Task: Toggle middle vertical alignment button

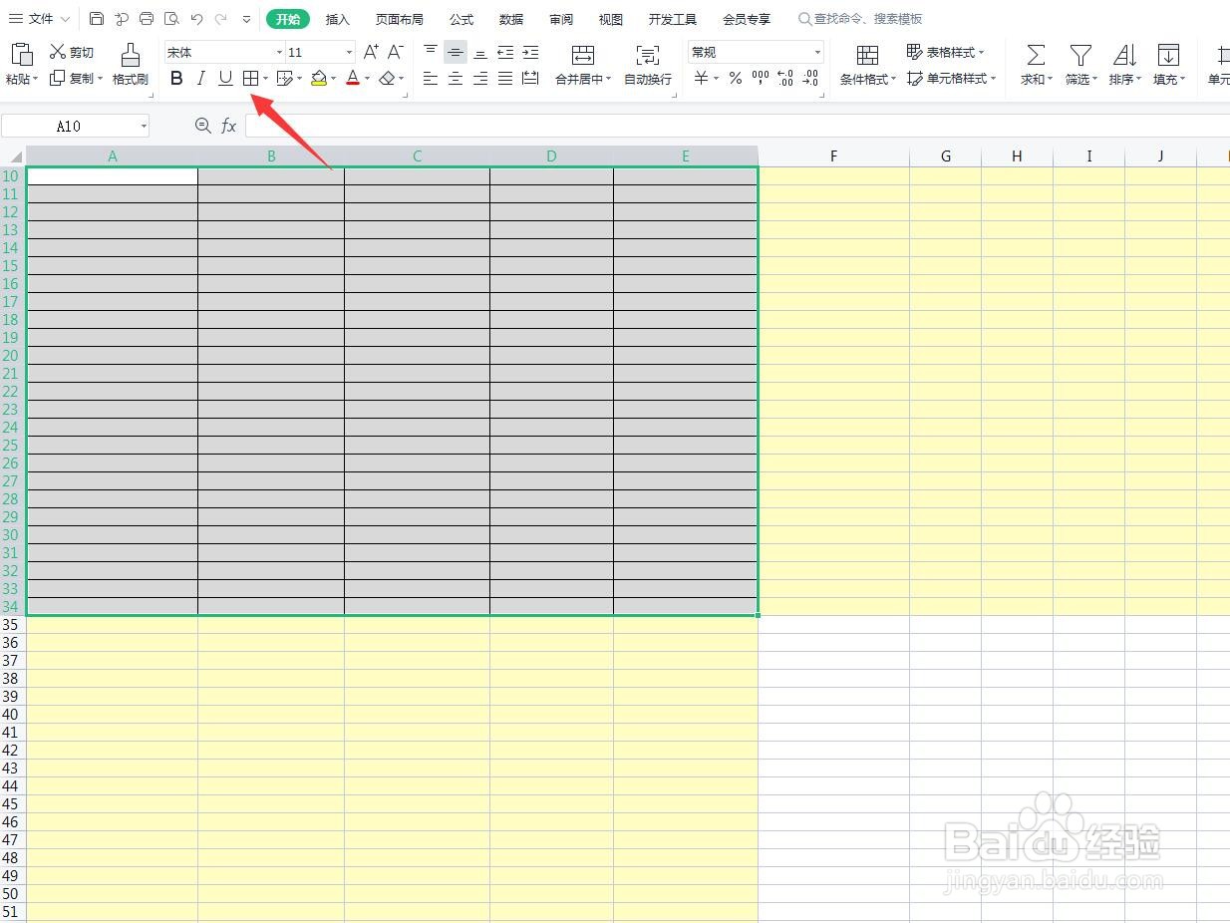Action: (x=456, y=52)
